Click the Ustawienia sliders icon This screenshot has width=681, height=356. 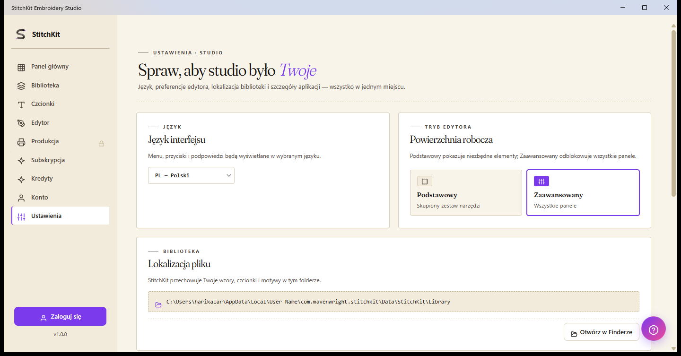[21, 217]
